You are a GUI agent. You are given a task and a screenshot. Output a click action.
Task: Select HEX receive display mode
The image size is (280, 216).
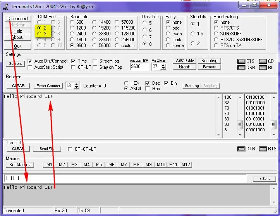coord(126,83)
